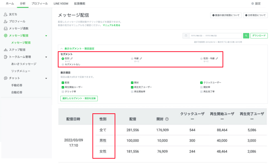Uncheck the 配信 display item checkbox
The image size is (275, 164).
point(63,83)
